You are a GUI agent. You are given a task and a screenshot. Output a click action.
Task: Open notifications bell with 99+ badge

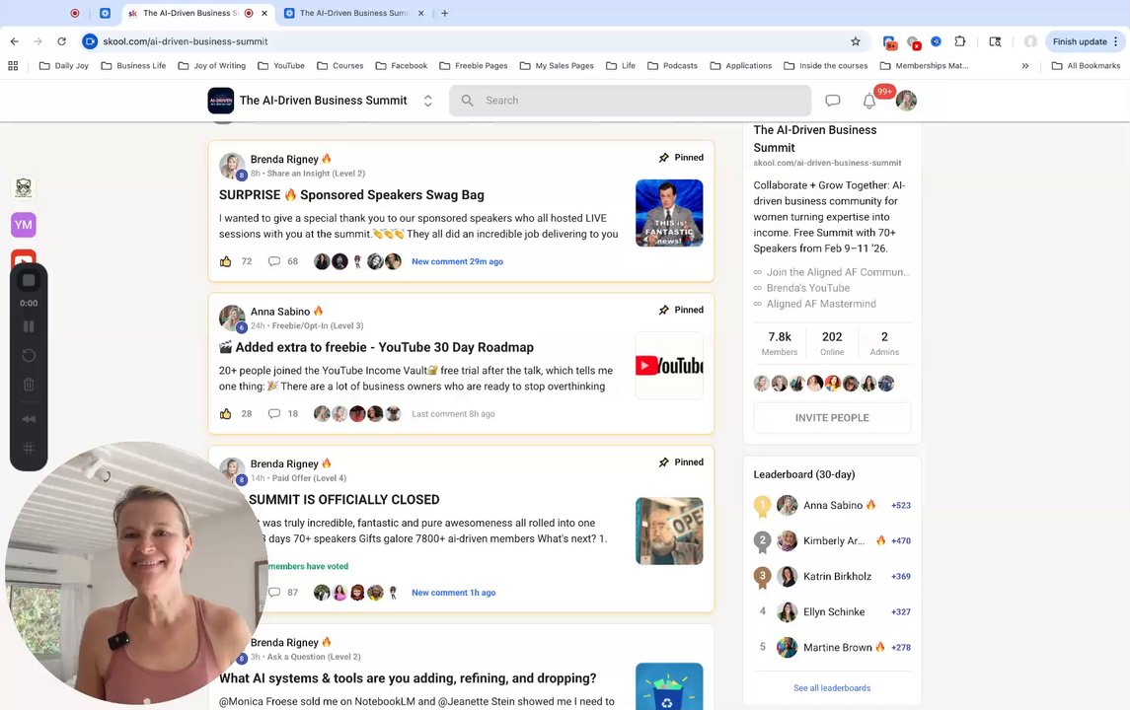[x=869, y=102]
